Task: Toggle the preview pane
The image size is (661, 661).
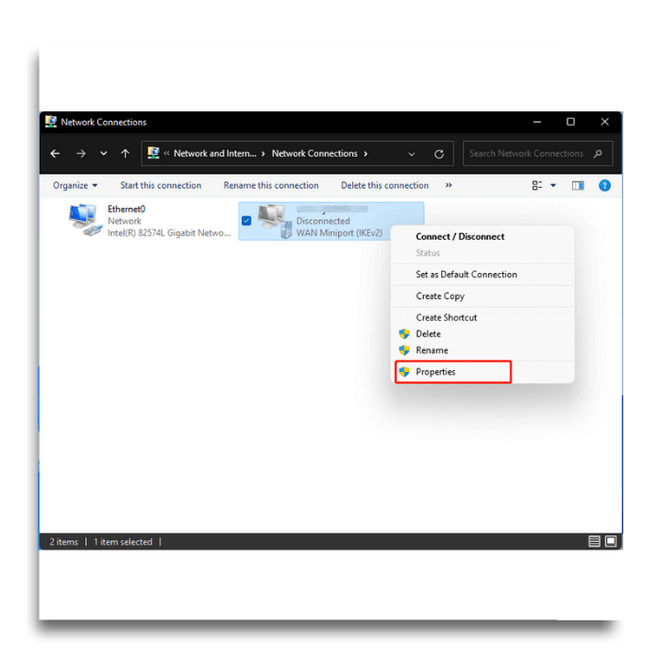Action: pyautogui.click(x=578, y=185)
